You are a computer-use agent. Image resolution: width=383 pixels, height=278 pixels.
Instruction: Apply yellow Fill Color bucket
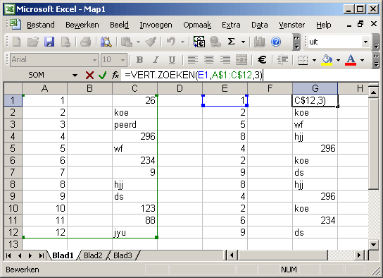pos(327,60)
